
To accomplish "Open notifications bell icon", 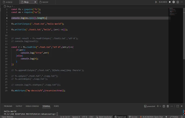I will point(182,117).
